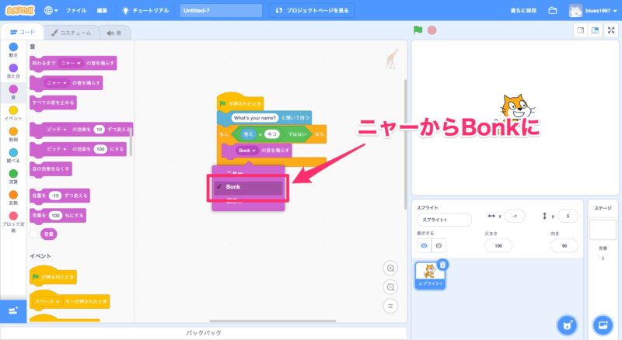This screenshot has height=340, width=622.
Task: Click the プロジェクトページを見る button
Action: tap(313, 11)
